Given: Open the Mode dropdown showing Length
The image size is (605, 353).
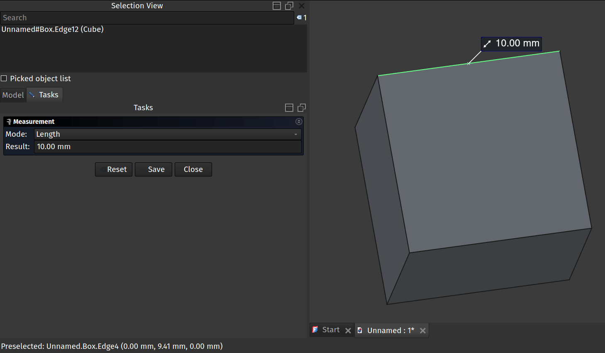Looking at the screenshot, I should 167,134.
